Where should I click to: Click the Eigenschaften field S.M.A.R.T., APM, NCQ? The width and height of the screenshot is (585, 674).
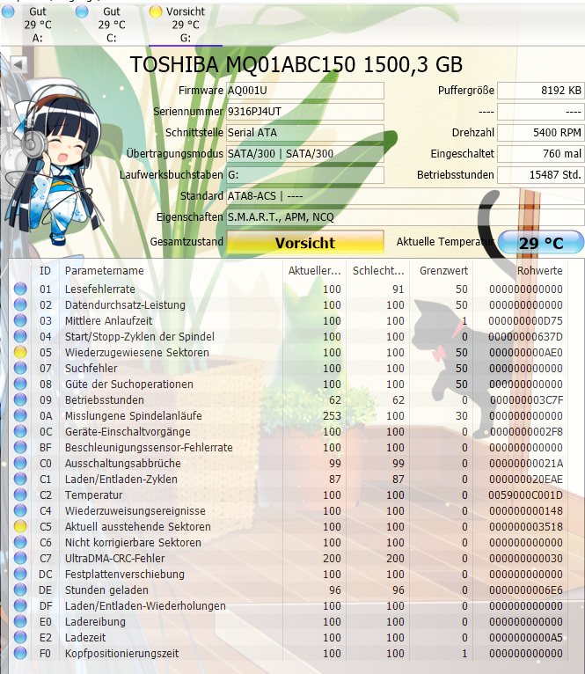click(x=405, y=217)
